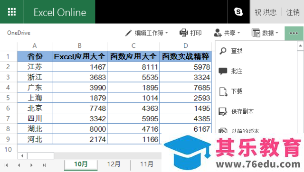
Task: Select column C header
Action: click(x=133, y=46)
